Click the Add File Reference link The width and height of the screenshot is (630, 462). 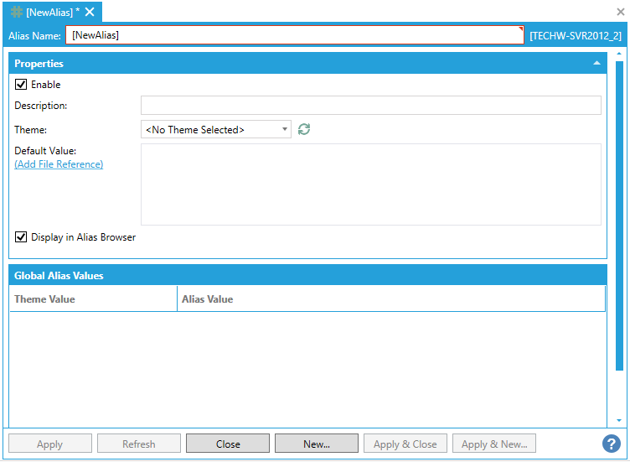(59, 164)
